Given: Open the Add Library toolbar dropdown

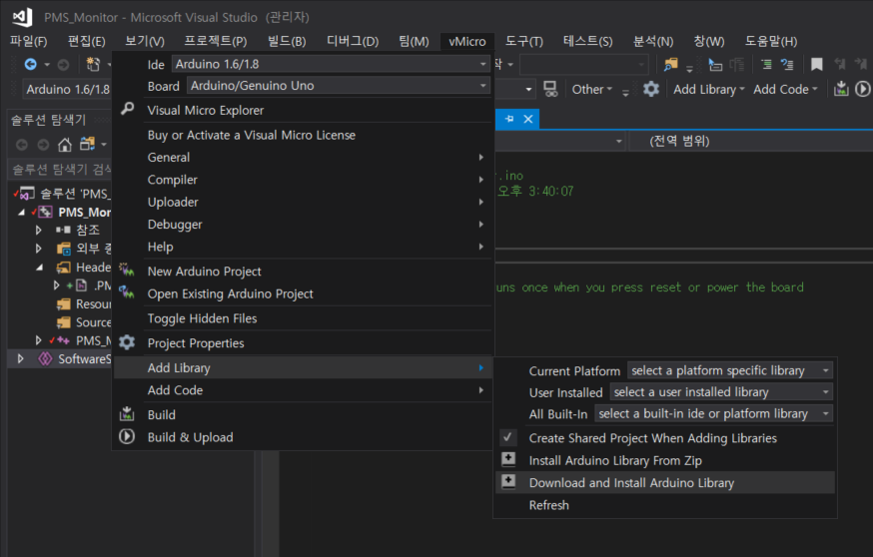Looking at the screenshot, I should coord(708,89).
